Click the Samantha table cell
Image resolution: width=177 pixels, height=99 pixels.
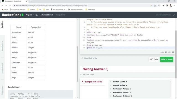pyautogui.click(x=19, y=32)
